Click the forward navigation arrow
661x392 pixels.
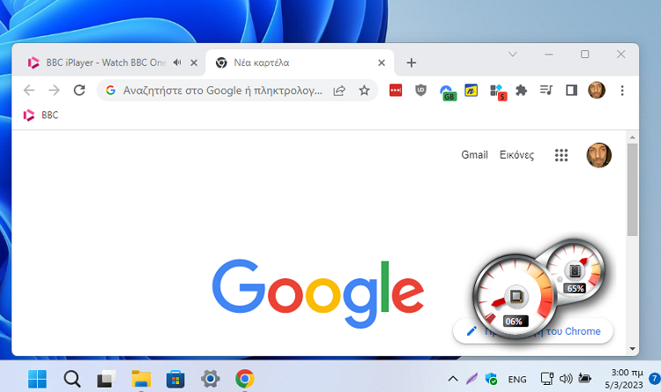click(54, 90)
